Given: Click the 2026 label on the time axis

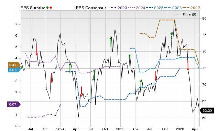Looking at the screenshot, I should pos(180,129).
